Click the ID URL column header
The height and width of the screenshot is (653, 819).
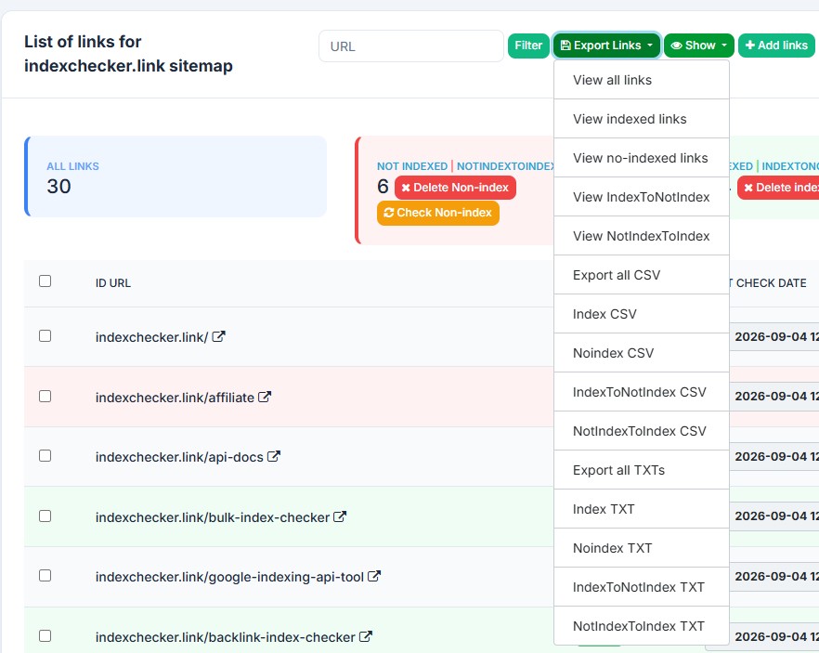[113, 282]
